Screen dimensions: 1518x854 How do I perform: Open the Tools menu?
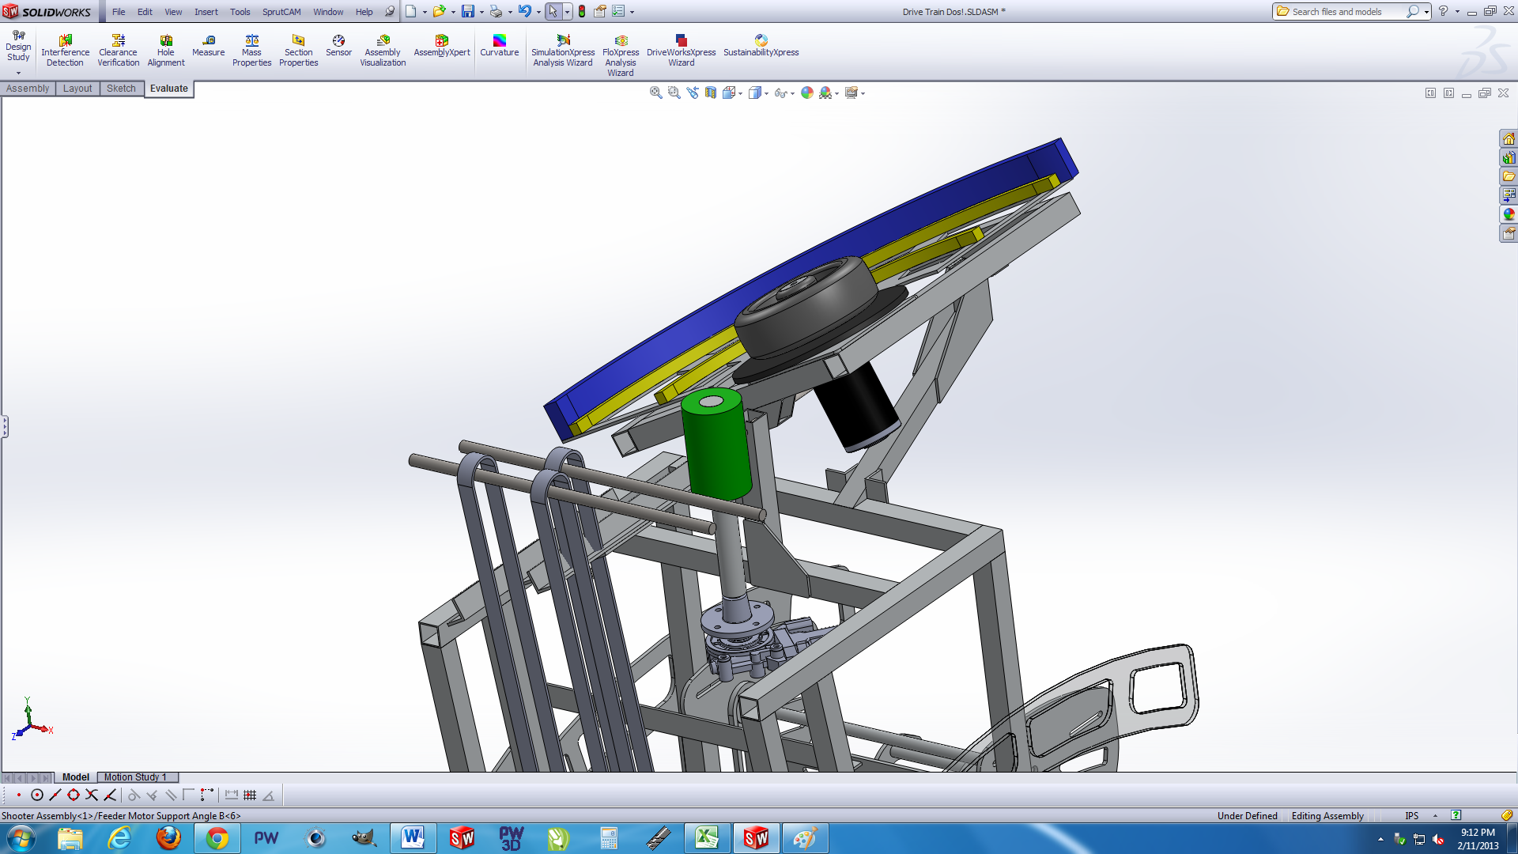point(240,12)
